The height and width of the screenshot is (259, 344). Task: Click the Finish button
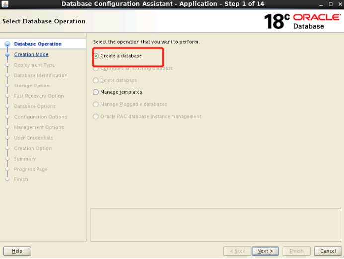tap(296, 251)
